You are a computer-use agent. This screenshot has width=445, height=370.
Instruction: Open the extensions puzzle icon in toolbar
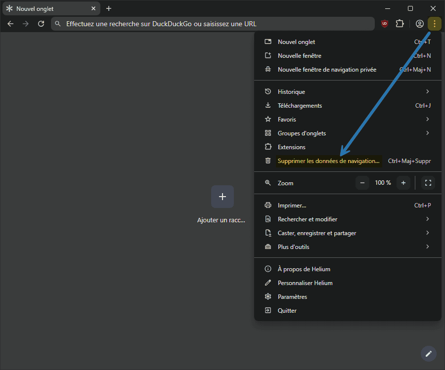tap(400, 24)
